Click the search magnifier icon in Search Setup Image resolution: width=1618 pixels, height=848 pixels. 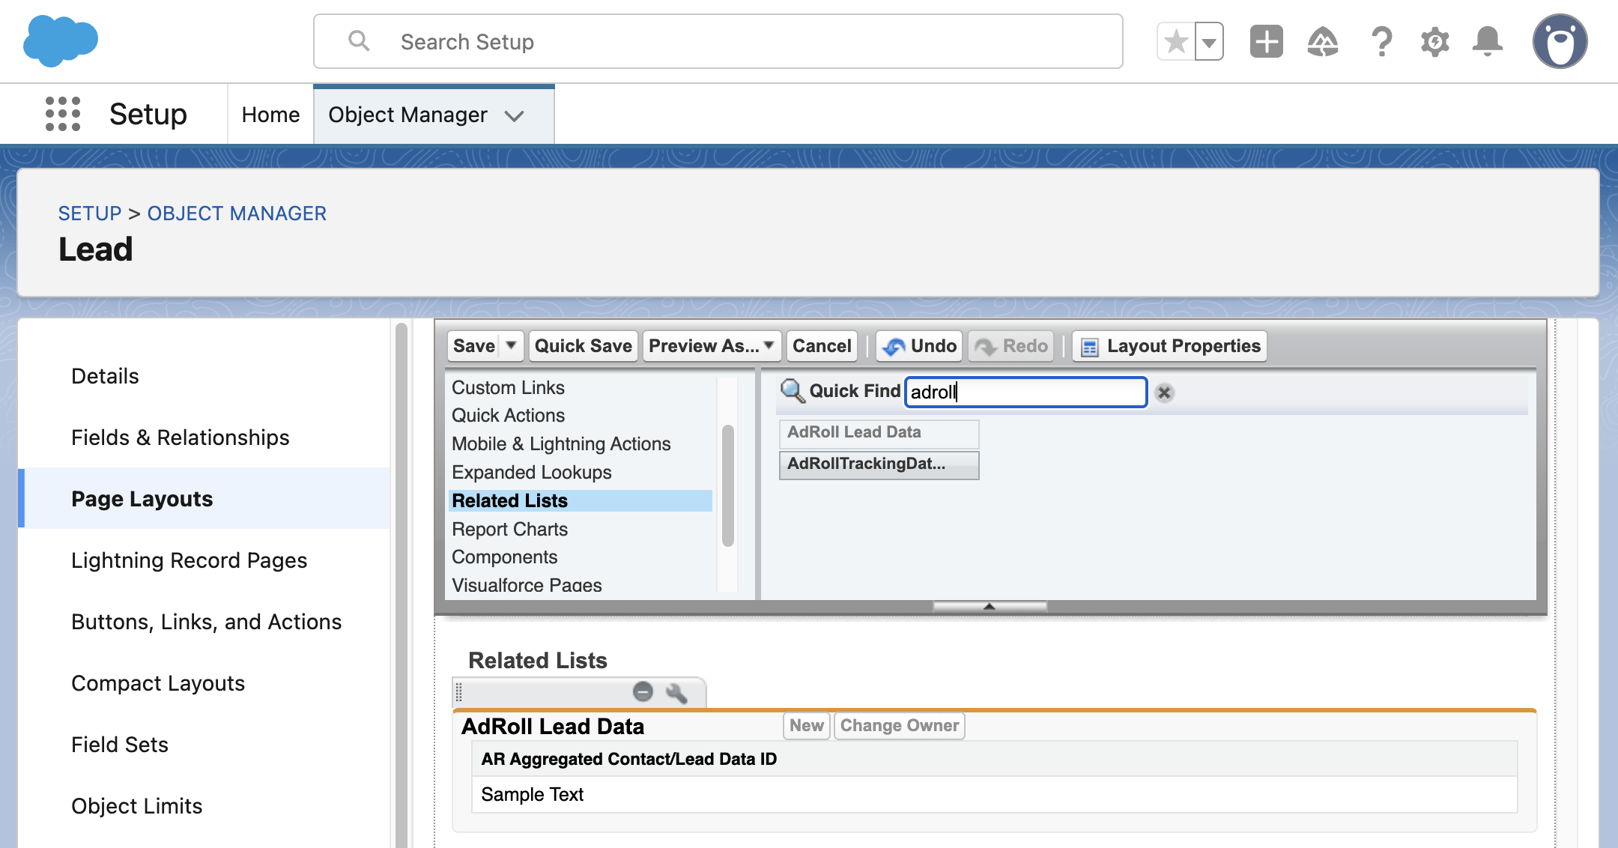[360, 41]
